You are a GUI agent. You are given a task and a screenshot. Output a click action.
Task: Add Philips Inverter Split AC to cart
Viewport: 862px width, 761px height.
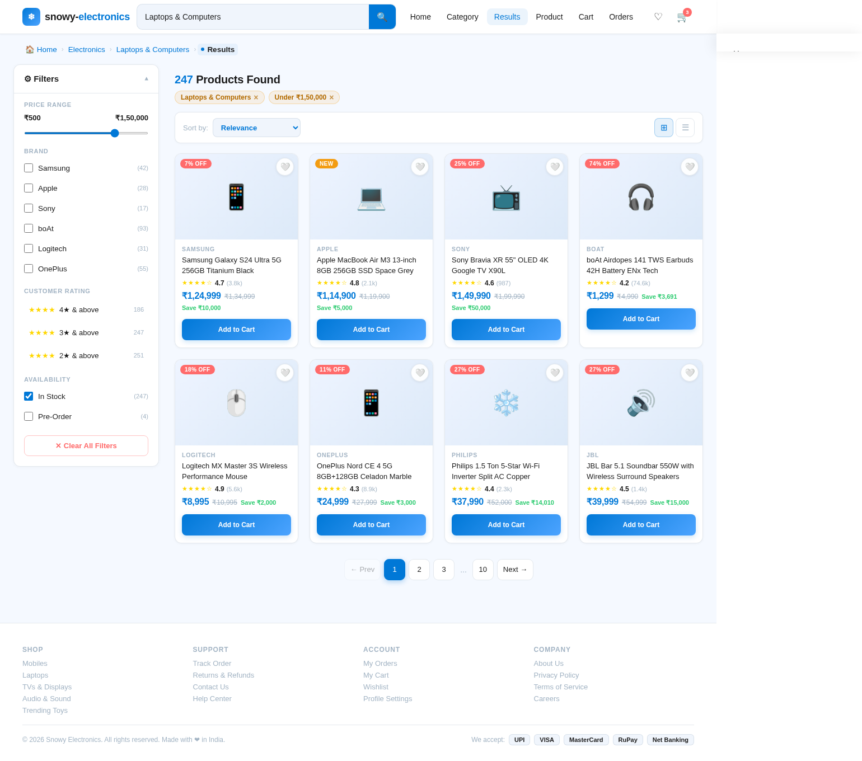point(506,525)
